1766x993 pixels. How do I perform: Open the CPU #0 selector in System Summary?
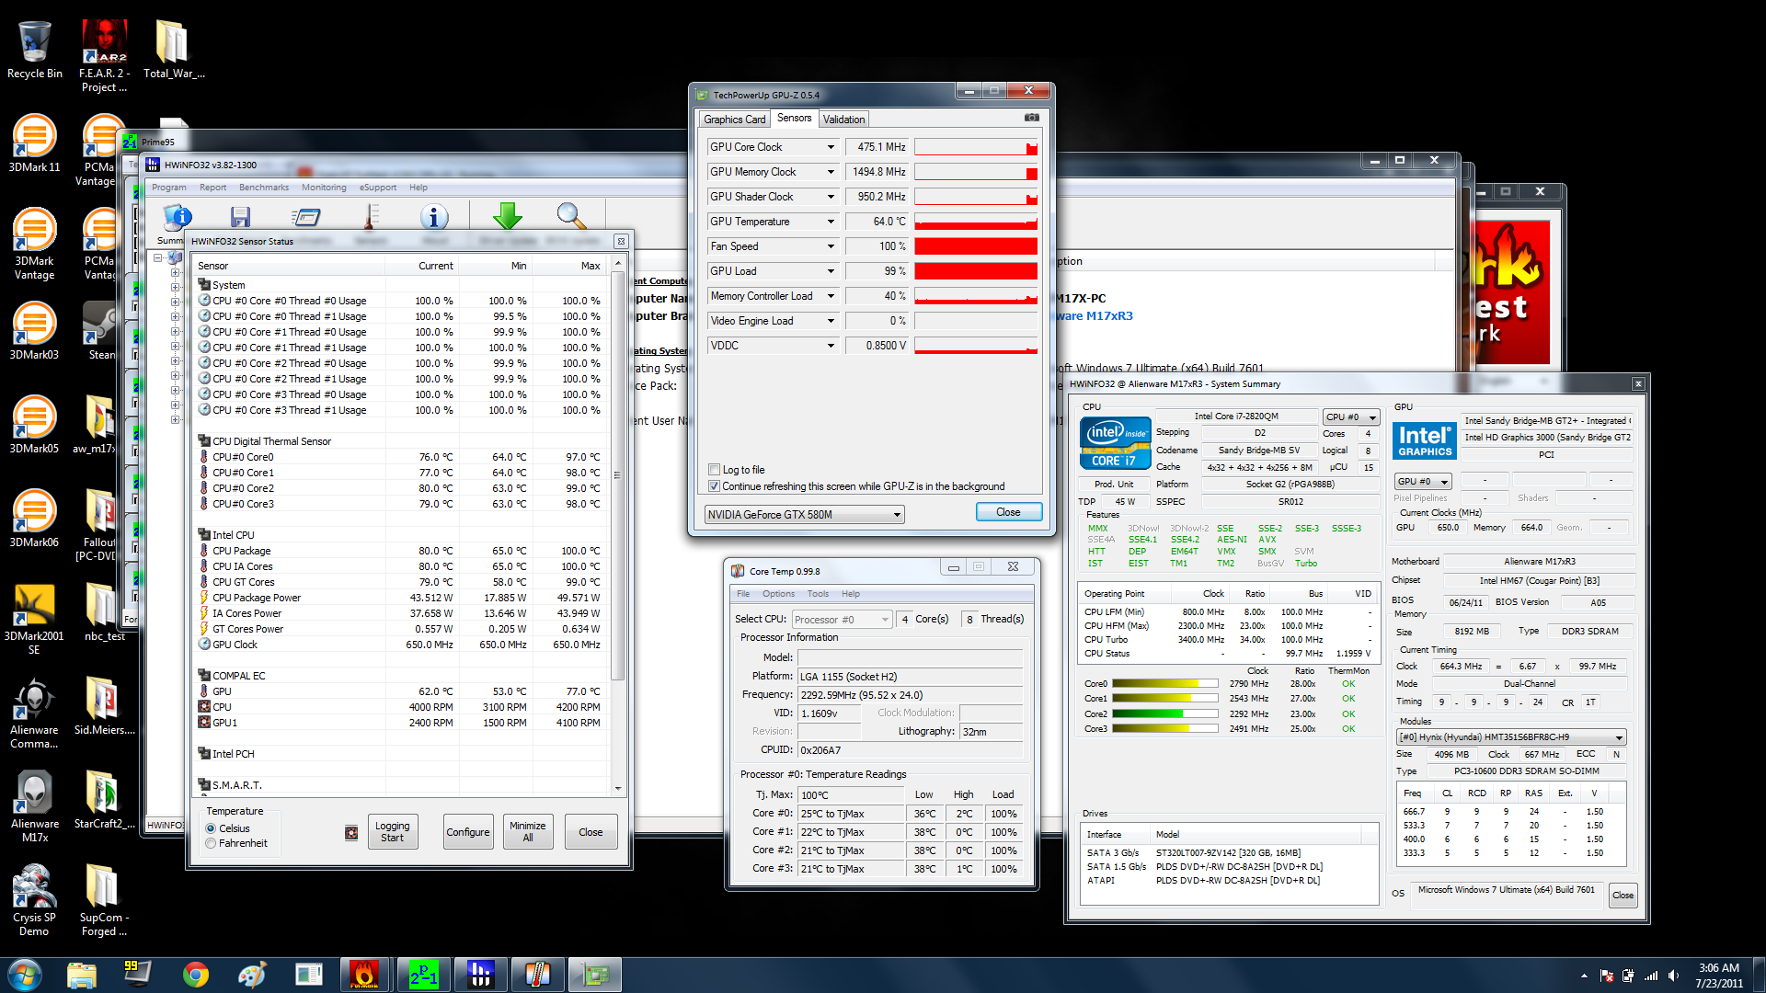click(x=1351, y=417)
